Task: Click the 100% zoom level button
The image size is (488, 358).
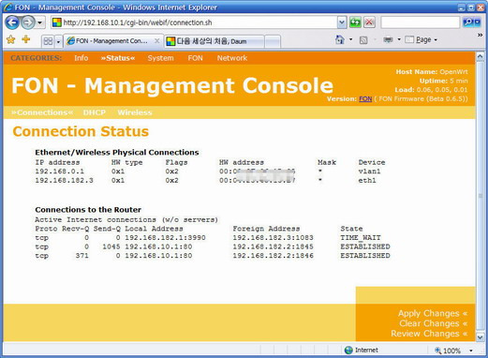Action: pyautogui.click(x=448, y=351)
